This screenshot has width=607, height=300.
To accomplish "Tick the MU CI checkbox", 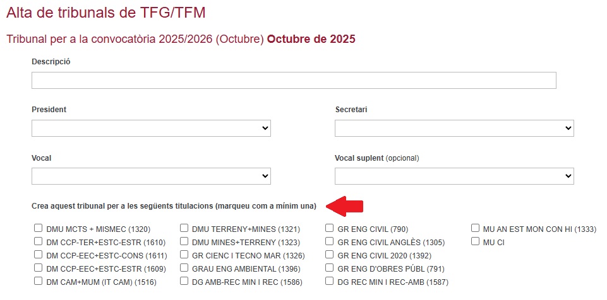I will 476,241.
